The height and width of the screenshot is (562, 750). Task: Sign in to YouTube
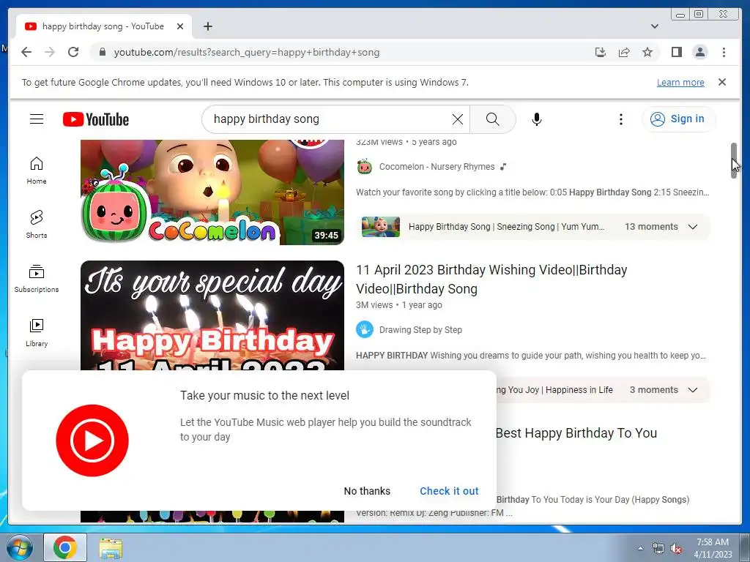click(x=678, y=119)
